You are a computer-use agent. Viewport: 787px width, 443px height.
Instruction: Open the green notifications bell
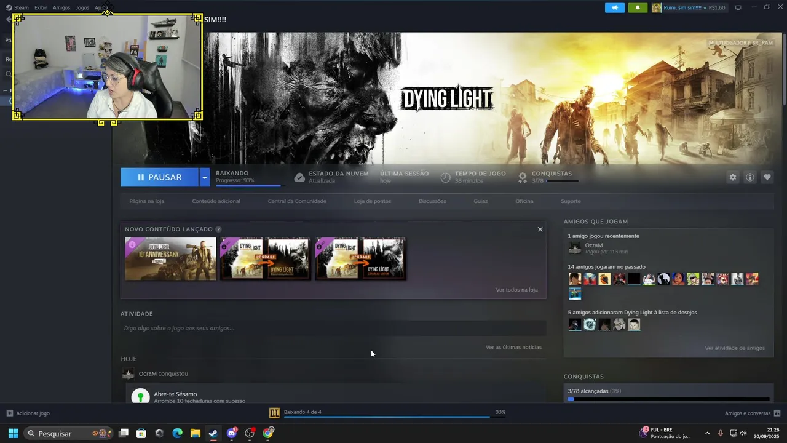[x=638, y=8]
